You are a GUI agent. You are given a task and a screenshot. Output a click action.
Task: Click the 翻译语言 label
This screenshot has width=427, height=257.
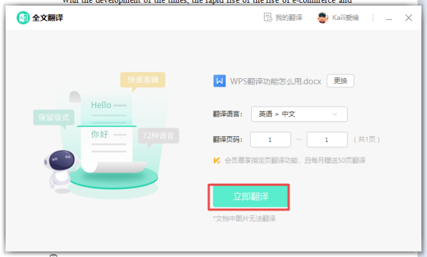[x=228, y=114]
